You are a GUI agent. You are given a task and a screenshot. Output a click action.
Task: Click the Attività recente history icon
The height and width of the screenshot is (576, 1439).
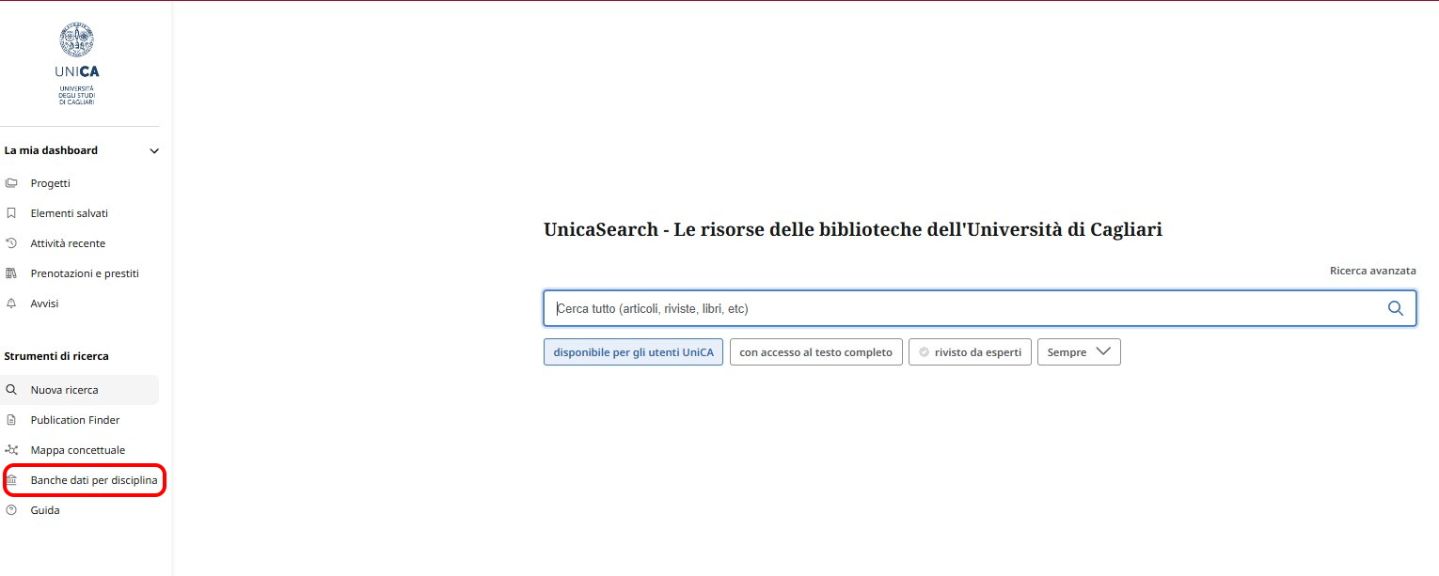(11, 243)
